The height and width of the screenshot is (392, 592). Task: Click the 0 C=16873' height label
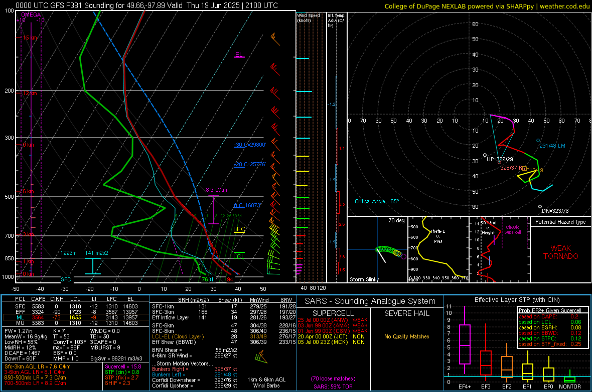coord(247,206)
